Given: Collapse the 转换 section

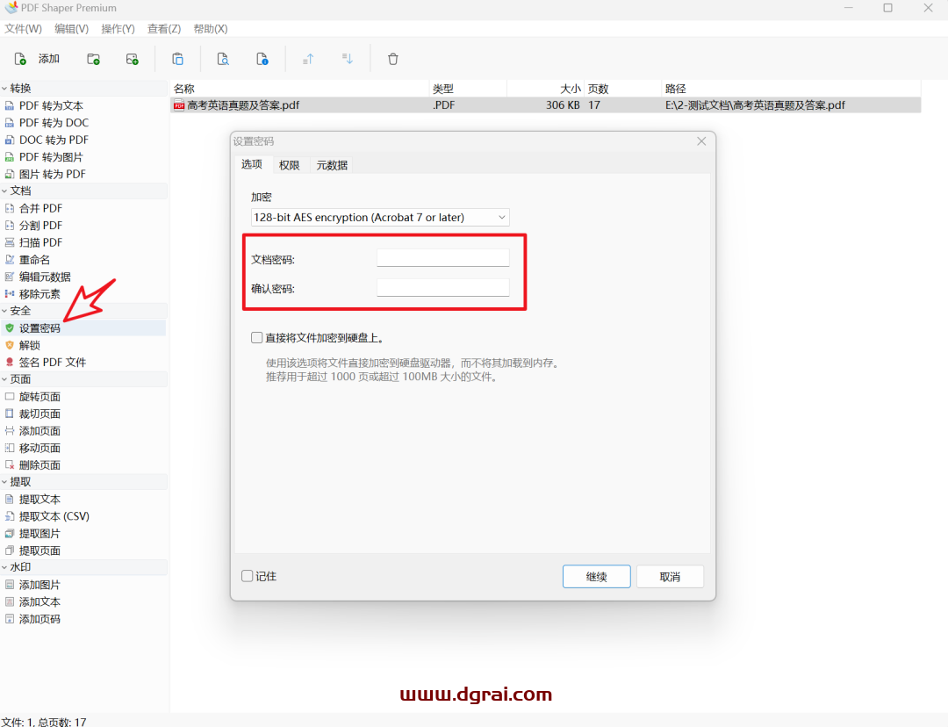Looking at the screenshot, I should [x=5, y=89].
